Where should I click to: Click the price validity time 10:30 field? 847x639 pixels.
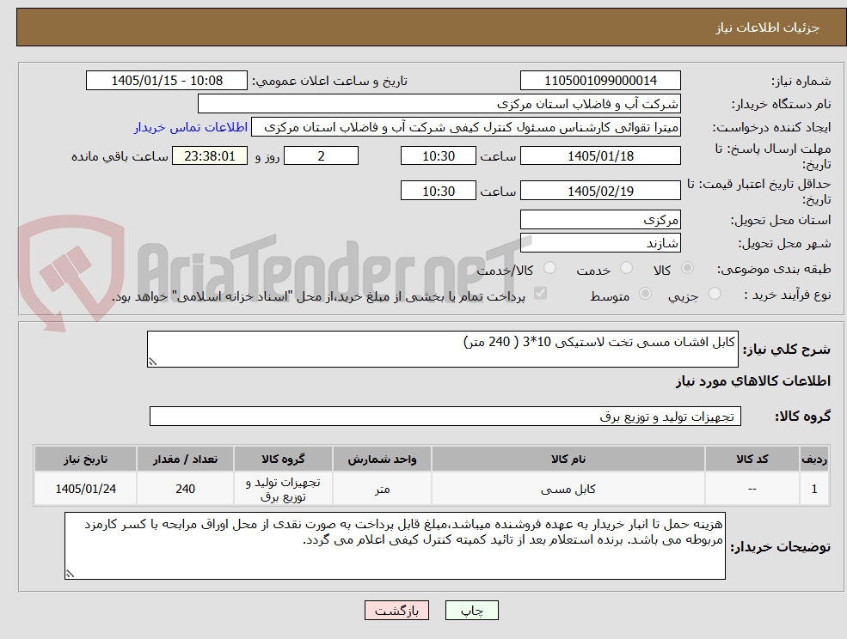tap(438, 191)
